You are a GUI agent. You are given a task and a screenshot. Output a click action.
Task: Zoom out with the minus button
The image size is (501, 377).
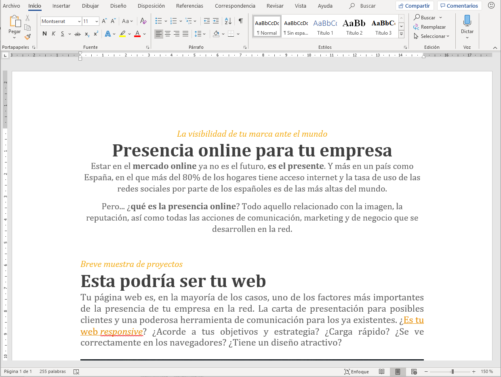427,371
